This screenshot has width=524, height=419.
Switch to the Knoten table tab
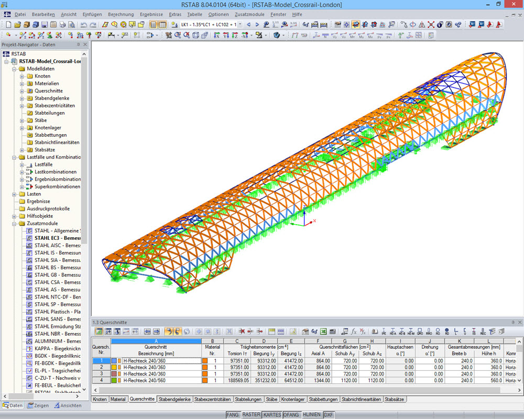(x=100, y=399)
